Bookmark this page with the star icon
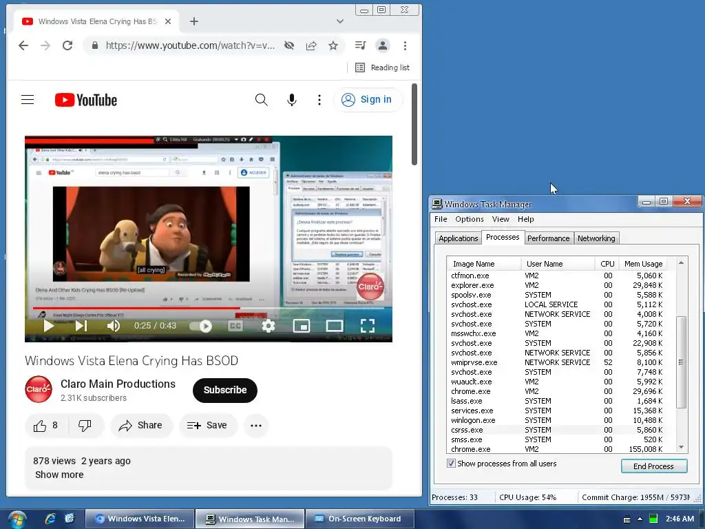The height and width of the screenshot is (529, 705). (333, 45)
